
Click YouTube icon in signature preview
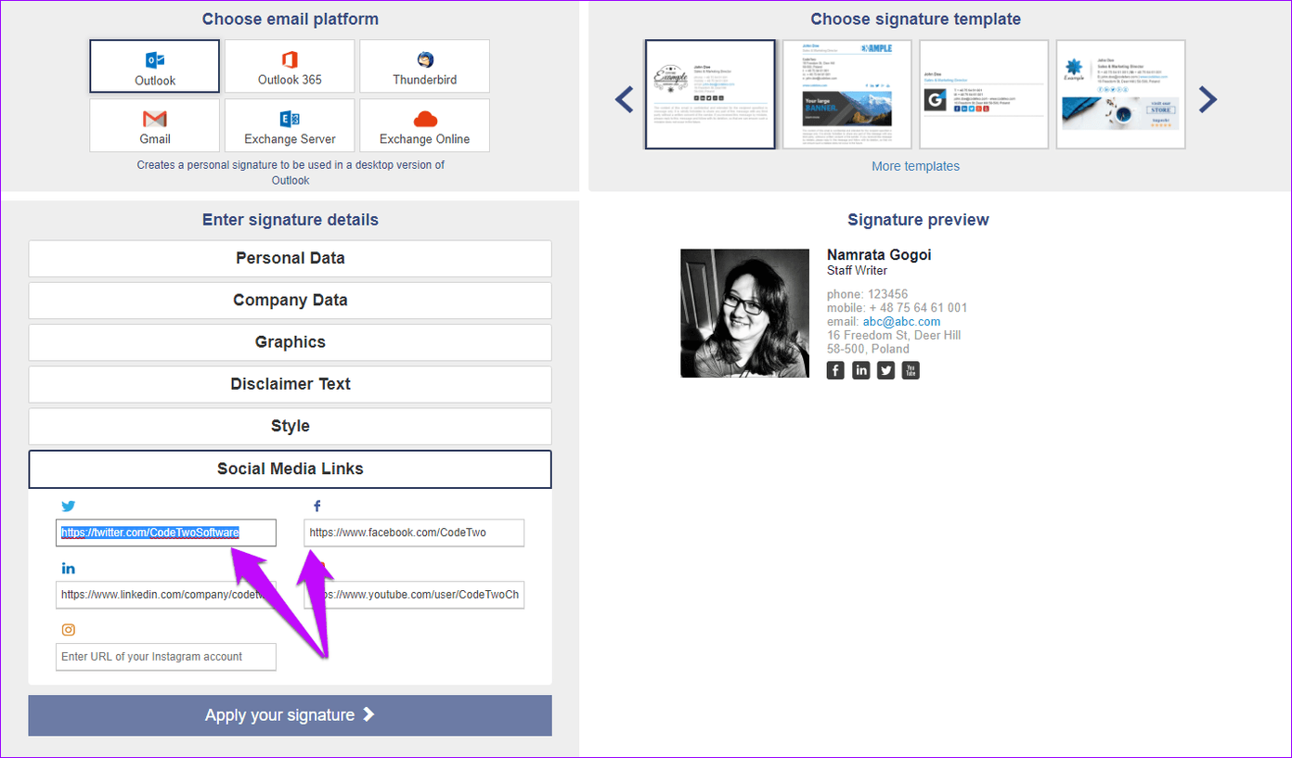(x=911, y=370)
